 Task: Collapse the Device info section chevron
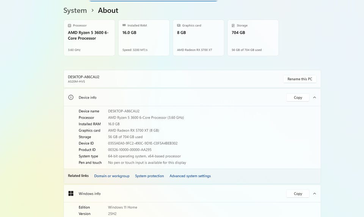click(x=314, y=97)
